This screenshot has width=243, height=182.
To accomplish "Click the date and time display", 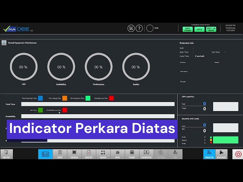I will pos(230,28).
